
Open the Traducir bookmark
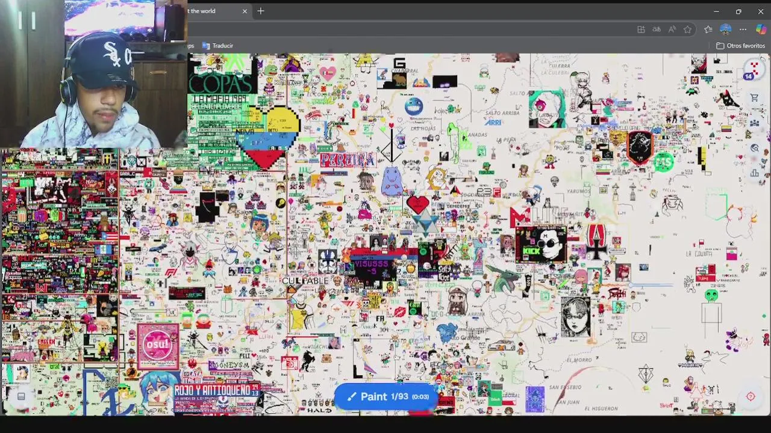217,46
